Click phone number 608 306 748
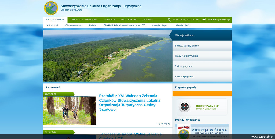 pyautogui.click(x=193, y=20)
